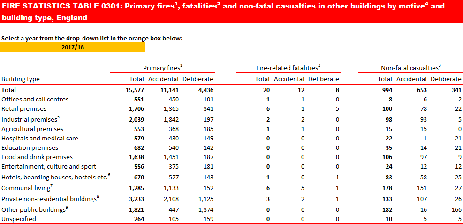Select 'Hospitals and medical care' row label
The height and width of the screenshot is (224, 463).
pyautogui.click(x=39, y=139)
